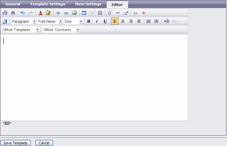Insert a table

[x=84, y=13]
